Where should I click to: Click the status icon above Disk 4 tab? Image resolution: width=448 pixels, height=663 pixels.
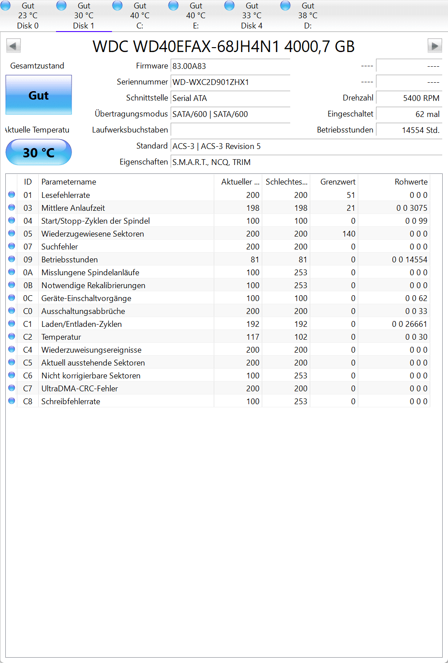pyautogui.click(x=229, y=5)
